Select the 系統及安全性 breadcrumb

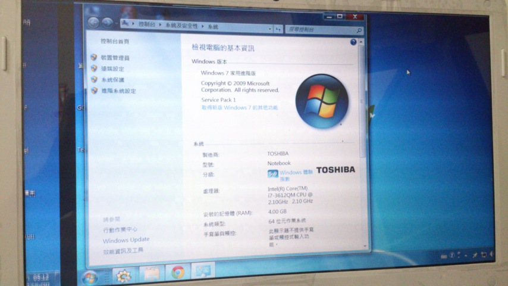[x=181, y=26]
